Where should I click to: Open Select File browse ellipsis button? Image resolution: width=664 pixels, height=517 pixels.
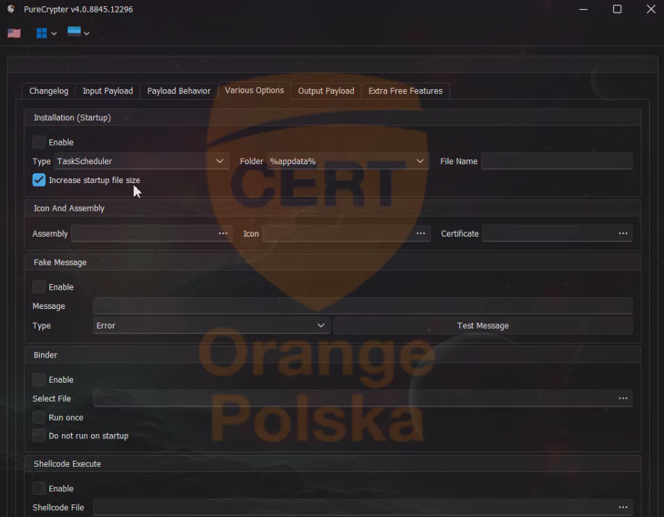pyautogui.click(x=623, y=398)
